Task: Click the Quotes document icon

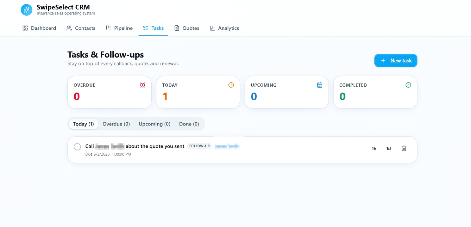Action: coord(177,28)
